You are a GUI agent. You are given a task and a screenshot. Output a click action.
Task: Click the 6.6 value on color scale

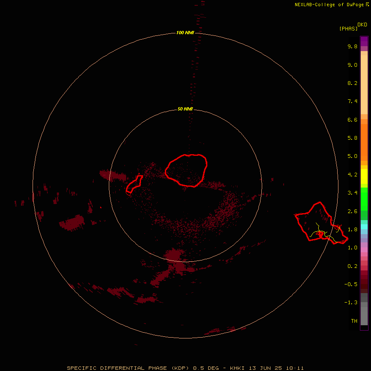pyautogui.click(x=352, y=120)
